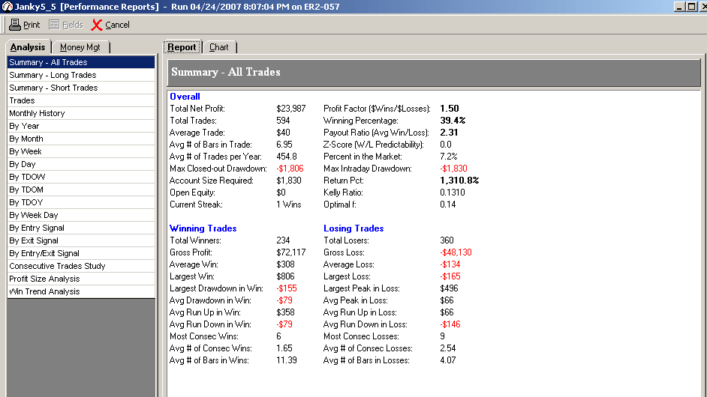Click the Payout Ratio value 2.31
The image size is (707, 397).
point(449,133)
